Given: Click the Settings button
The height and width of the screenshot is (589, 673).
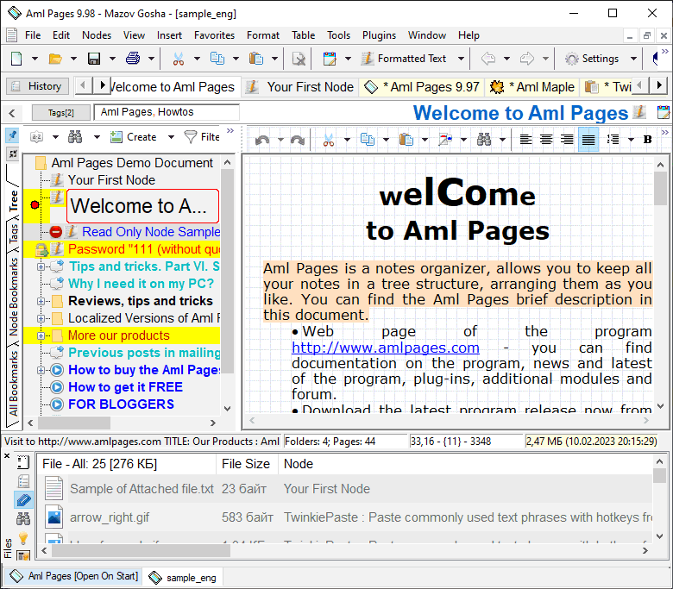Looking at the screenshot, I should click(x=592, y=59).
